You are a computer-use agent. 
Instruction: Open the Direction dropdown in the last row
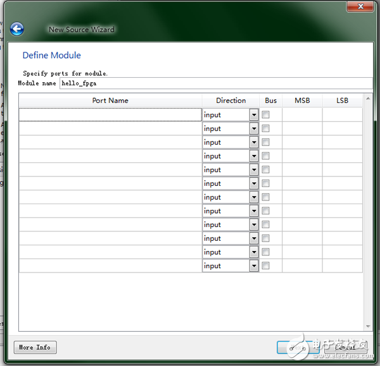pos(254,266)
